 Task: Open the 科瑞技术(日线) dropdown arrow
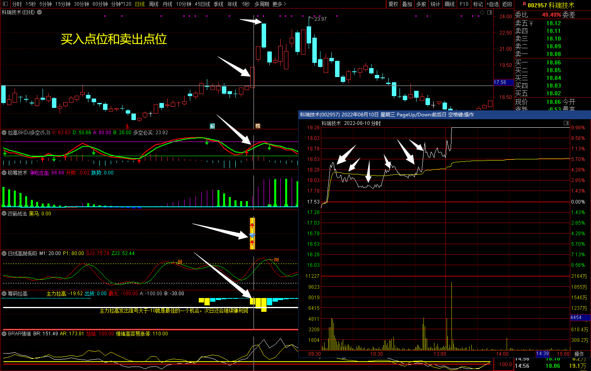pyautogui.click(x=39, y=13)
